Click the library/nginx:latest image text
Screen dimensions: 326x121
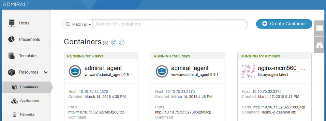(273, 75)
